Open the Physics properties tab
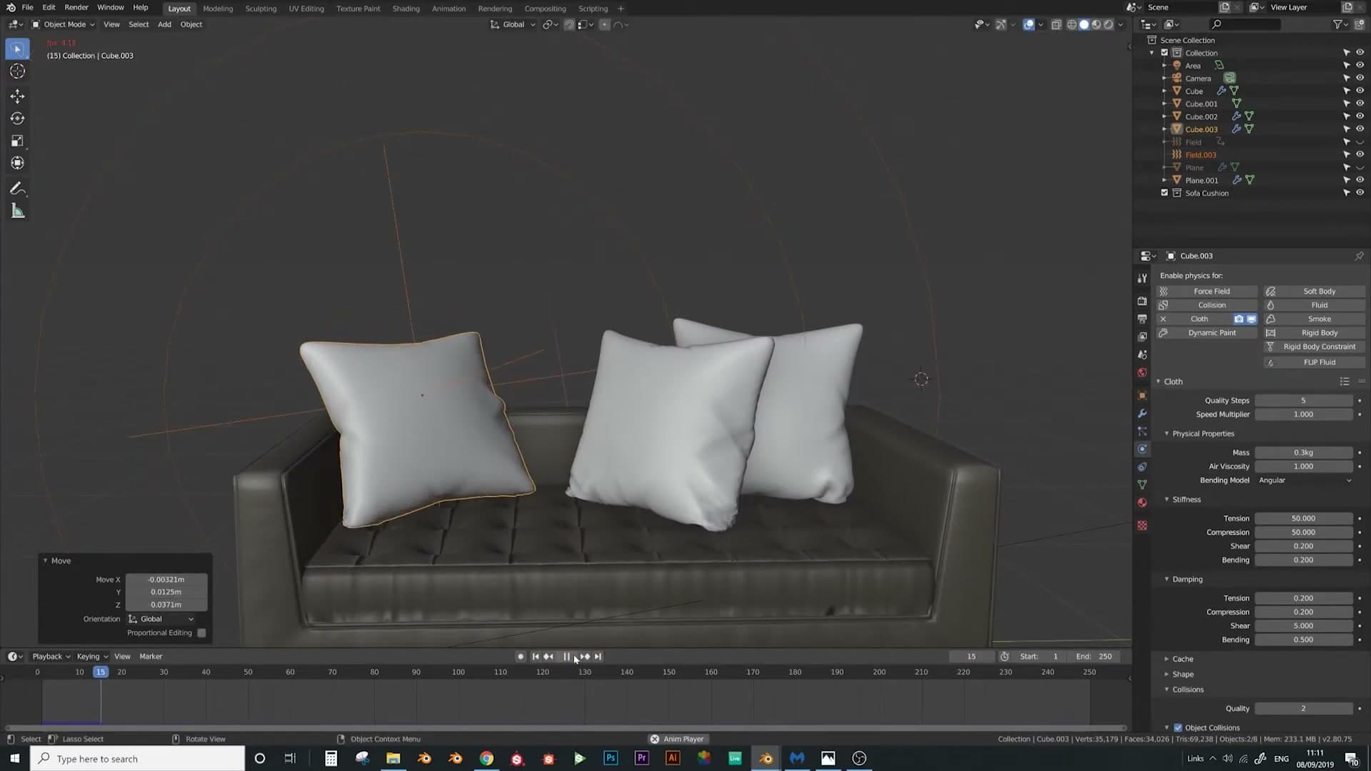 [x=1142, y=449]
